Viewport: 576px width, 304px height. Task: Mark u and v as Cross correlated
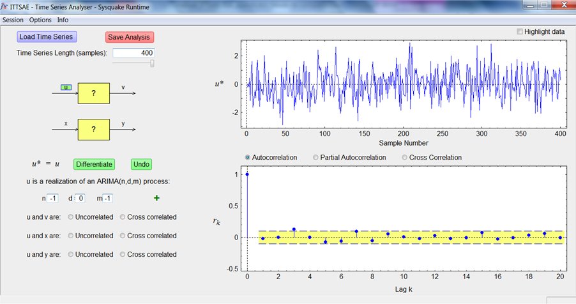123,217
